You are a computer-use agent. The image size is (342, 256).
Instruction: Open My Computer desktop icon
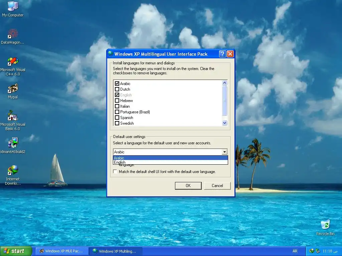tap(13, 9)
